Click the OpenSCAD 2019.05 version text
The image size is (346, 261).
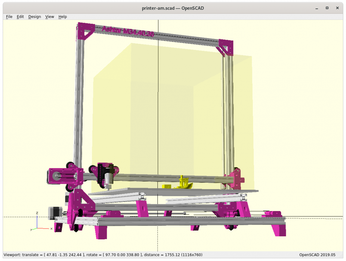click(317, 255)
